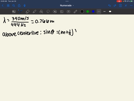This screenshot has height=101, width=134.
Task: Choose the black pen color
Action: pyautogui.click(x=82, y=12)
